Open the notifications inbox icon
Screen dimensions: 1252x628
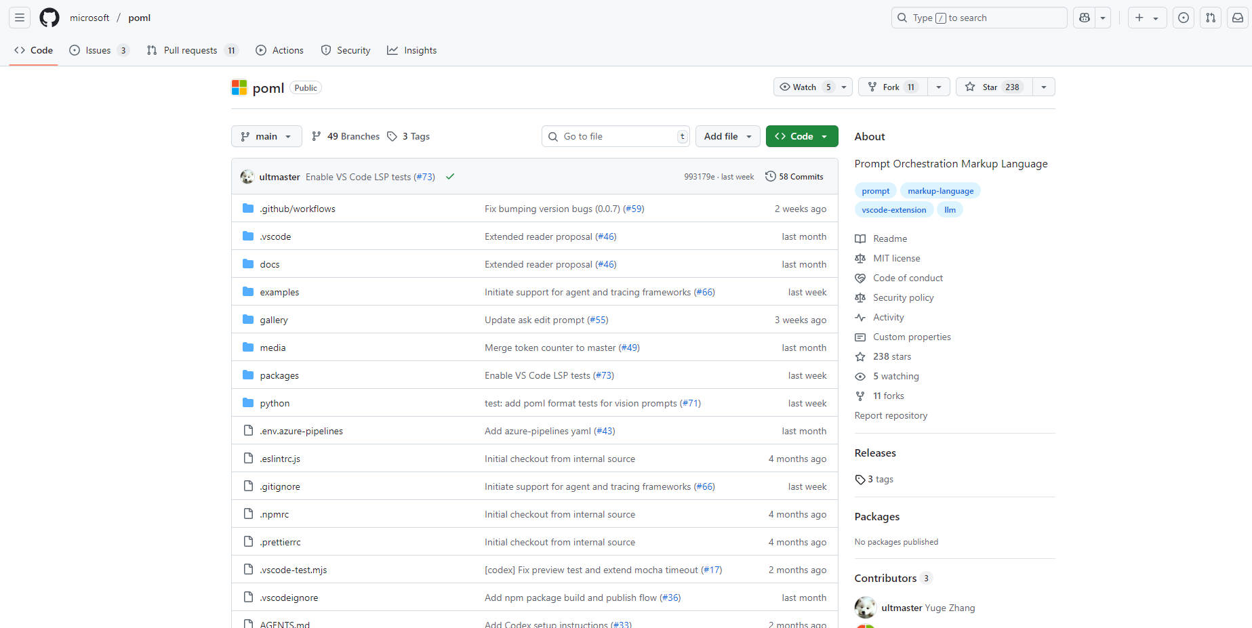(1237, 18)
